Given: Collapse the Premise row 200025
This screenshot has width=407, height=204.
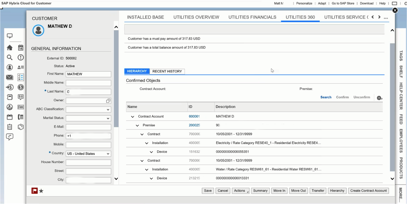Looking at the screenshot, I should (137, 126).
